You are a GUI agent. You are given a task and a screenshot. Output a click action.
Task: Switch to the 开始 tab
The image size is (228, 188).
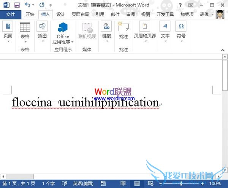coord(30,14)
